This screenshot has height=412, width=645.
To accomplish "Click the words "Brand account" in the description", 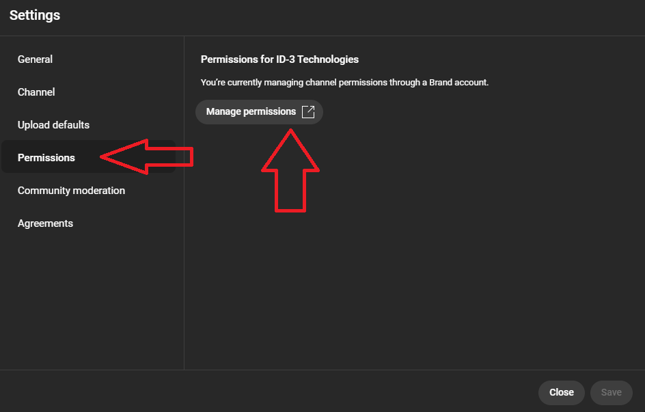I will [x=458, y=83].
